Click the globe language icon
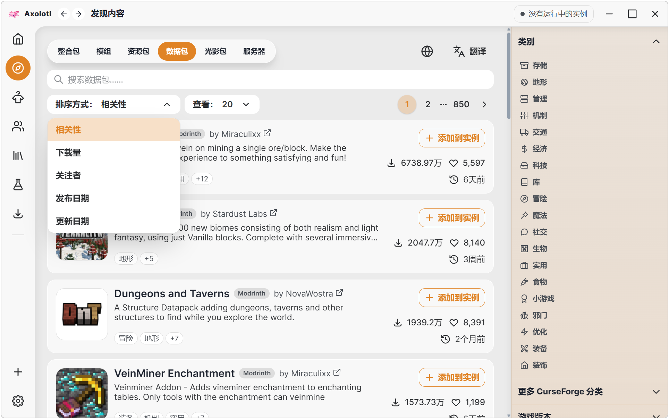Viewport: 669px width, 419px height. click(427, 51)
